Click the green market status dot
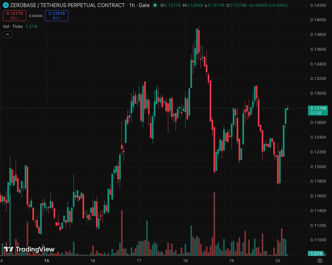Image resolution: width=332 pixels, height=265 pixels. click(x=155, y=5)
